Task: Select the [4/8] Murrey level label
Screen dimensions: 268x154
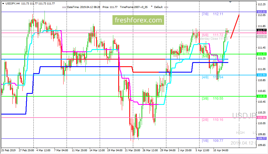Action: (205, 77)
